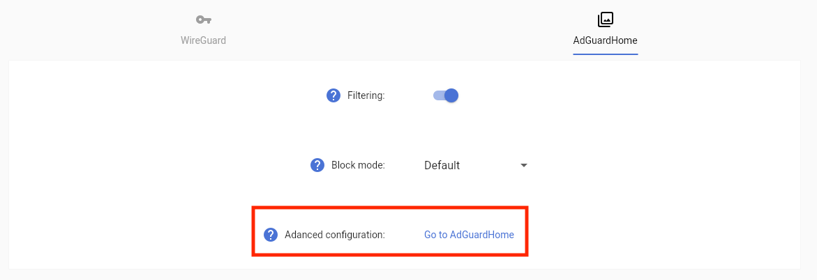Select the Default value in Block mode
817x280 pixels.
pos(442,165)
